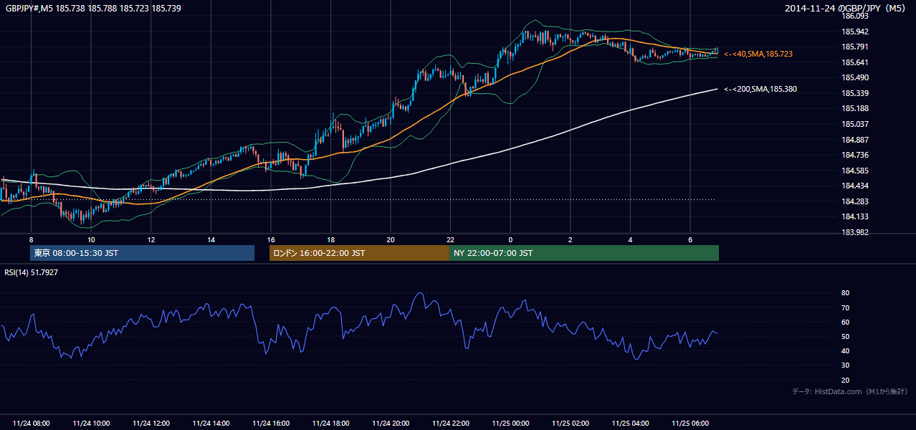The image size is (916, 430).
Task: Click the 11/24 10:00 time axis label
Action: [91, 424]
